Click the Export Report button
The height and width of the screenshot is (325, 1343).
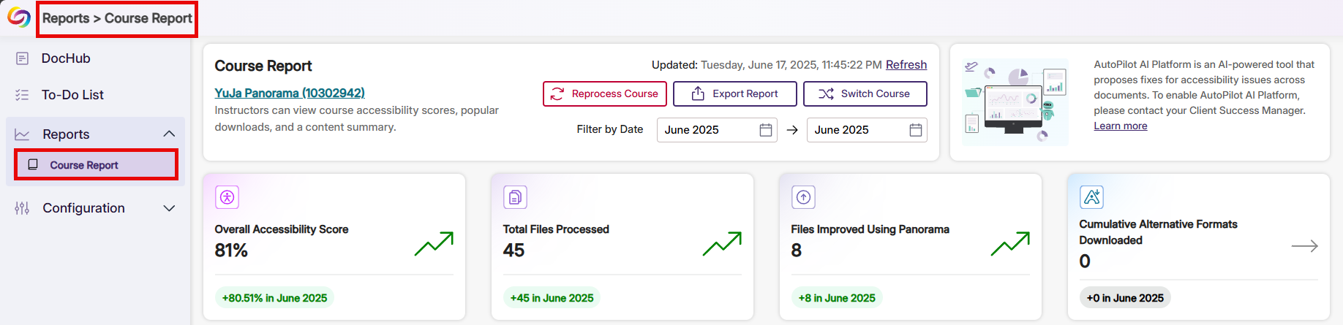[x=734, y=93]
